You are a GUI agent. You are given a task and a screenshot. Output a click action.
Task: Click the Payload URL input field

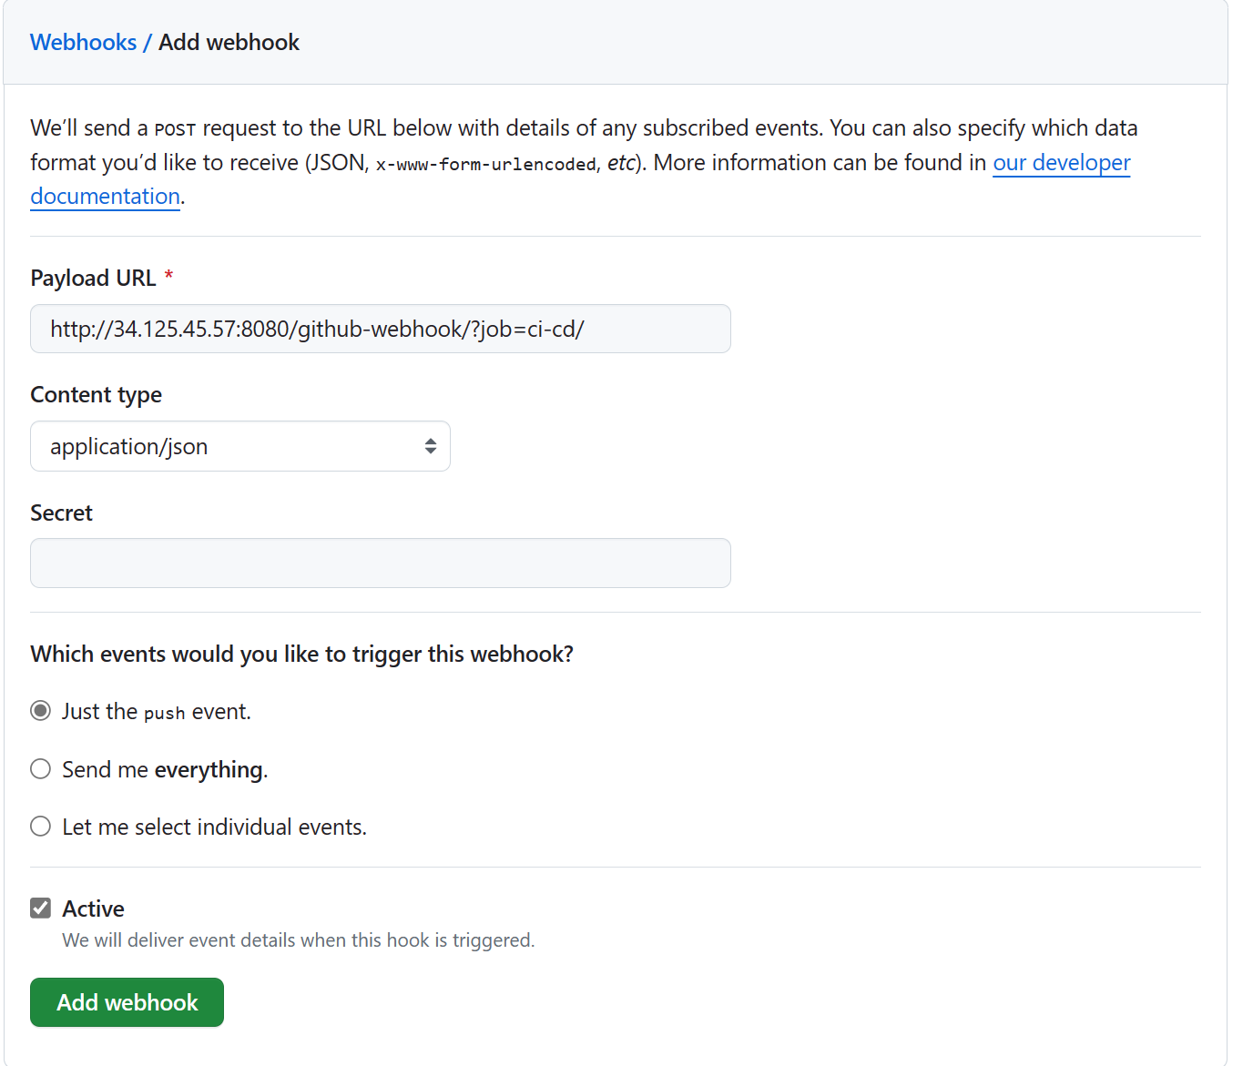point(381,329)
